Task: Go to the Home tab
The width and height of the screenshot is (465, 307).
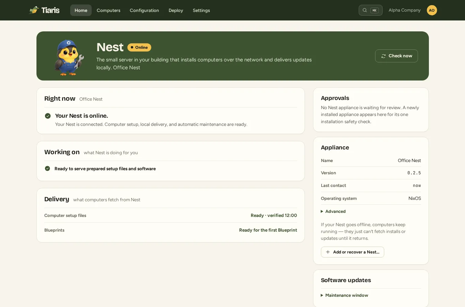Action: point(81,10)
